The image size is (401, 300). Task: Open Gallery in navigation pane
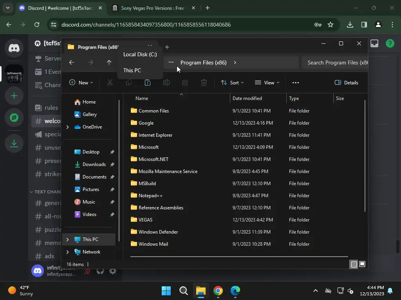(90, 114)
